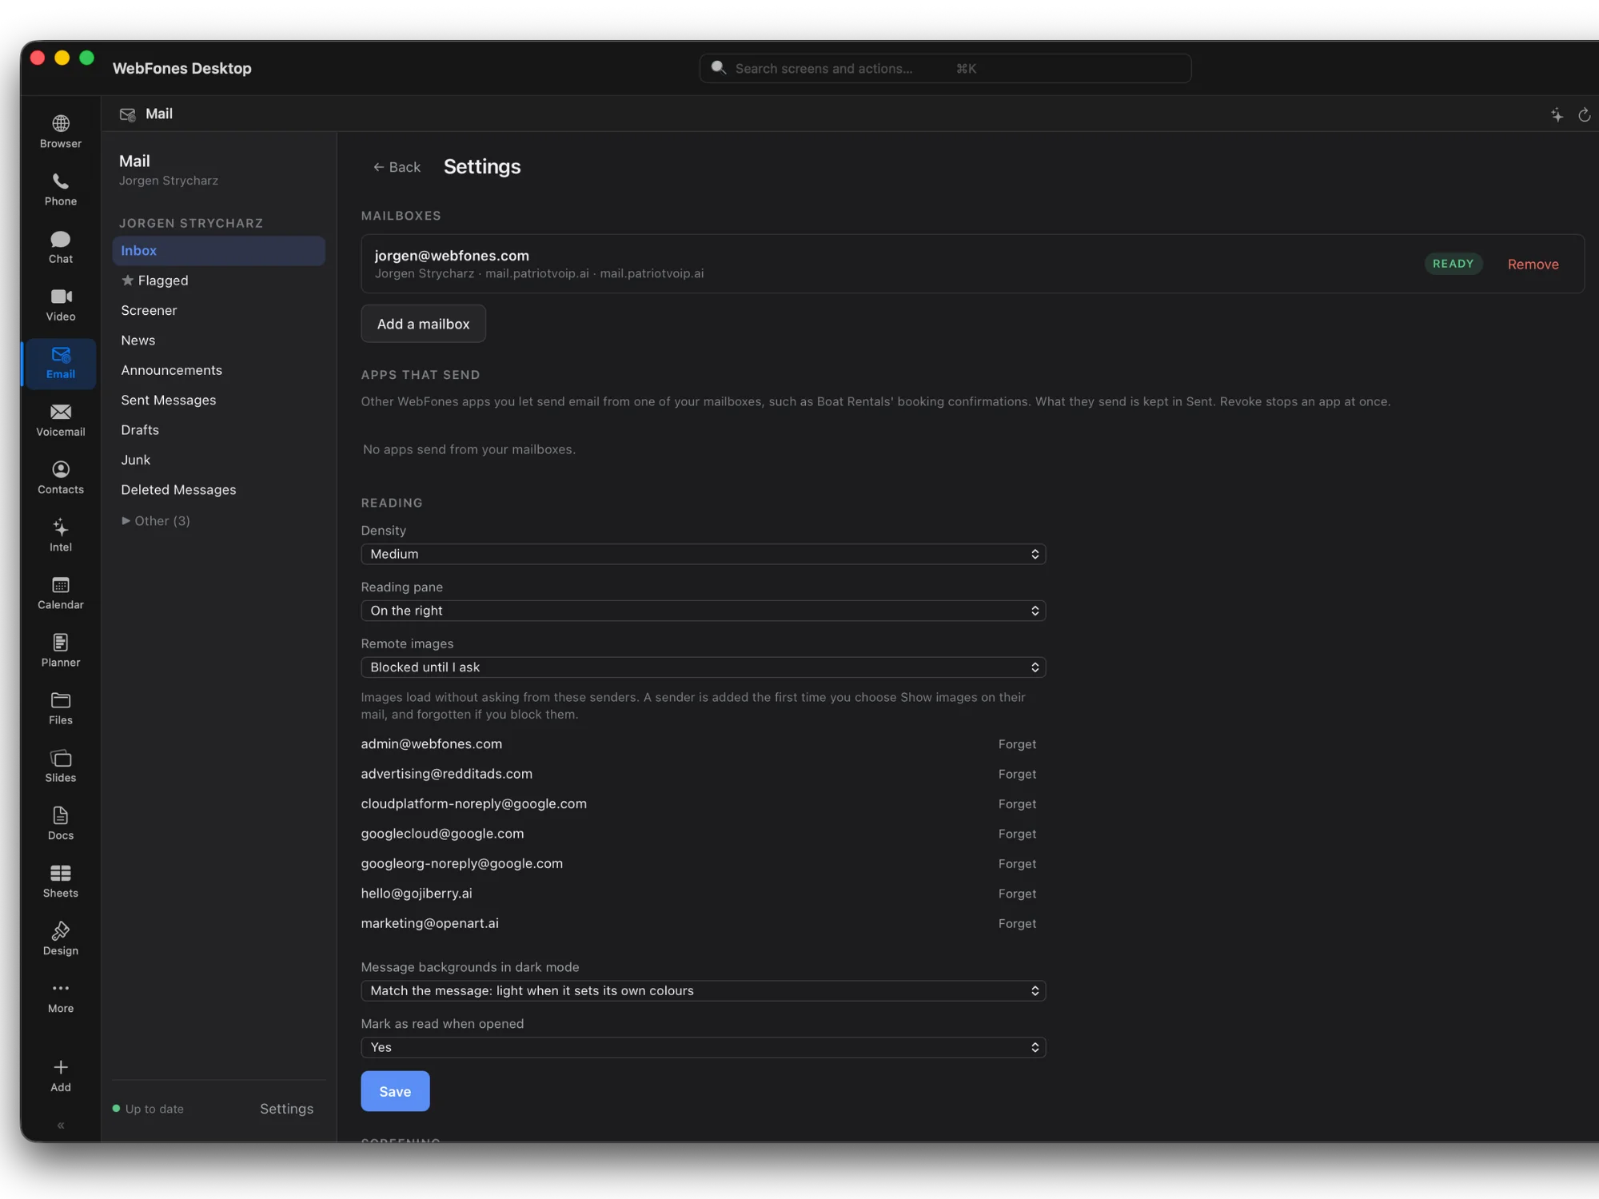The width and height of the screenshot is (1599, 1199).
Task: Open Message backgrounds in dark mode dropdown
Action: (x=704, y=991)
